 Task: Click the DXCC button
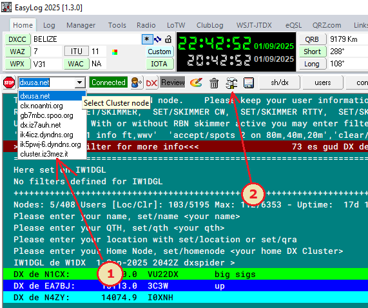pos(17,39)
